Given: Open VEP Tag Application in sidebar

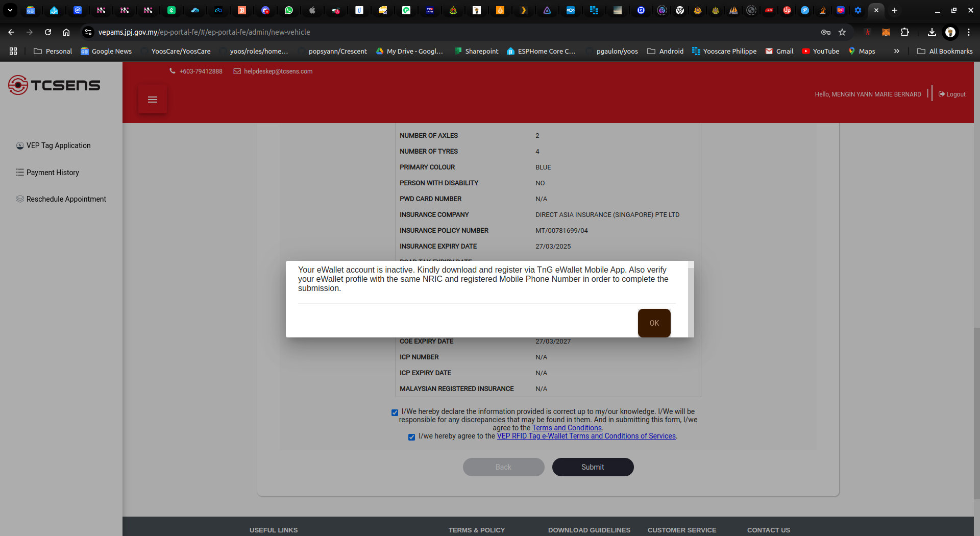Looking at the screenshot, I should (x=58, y=145).
